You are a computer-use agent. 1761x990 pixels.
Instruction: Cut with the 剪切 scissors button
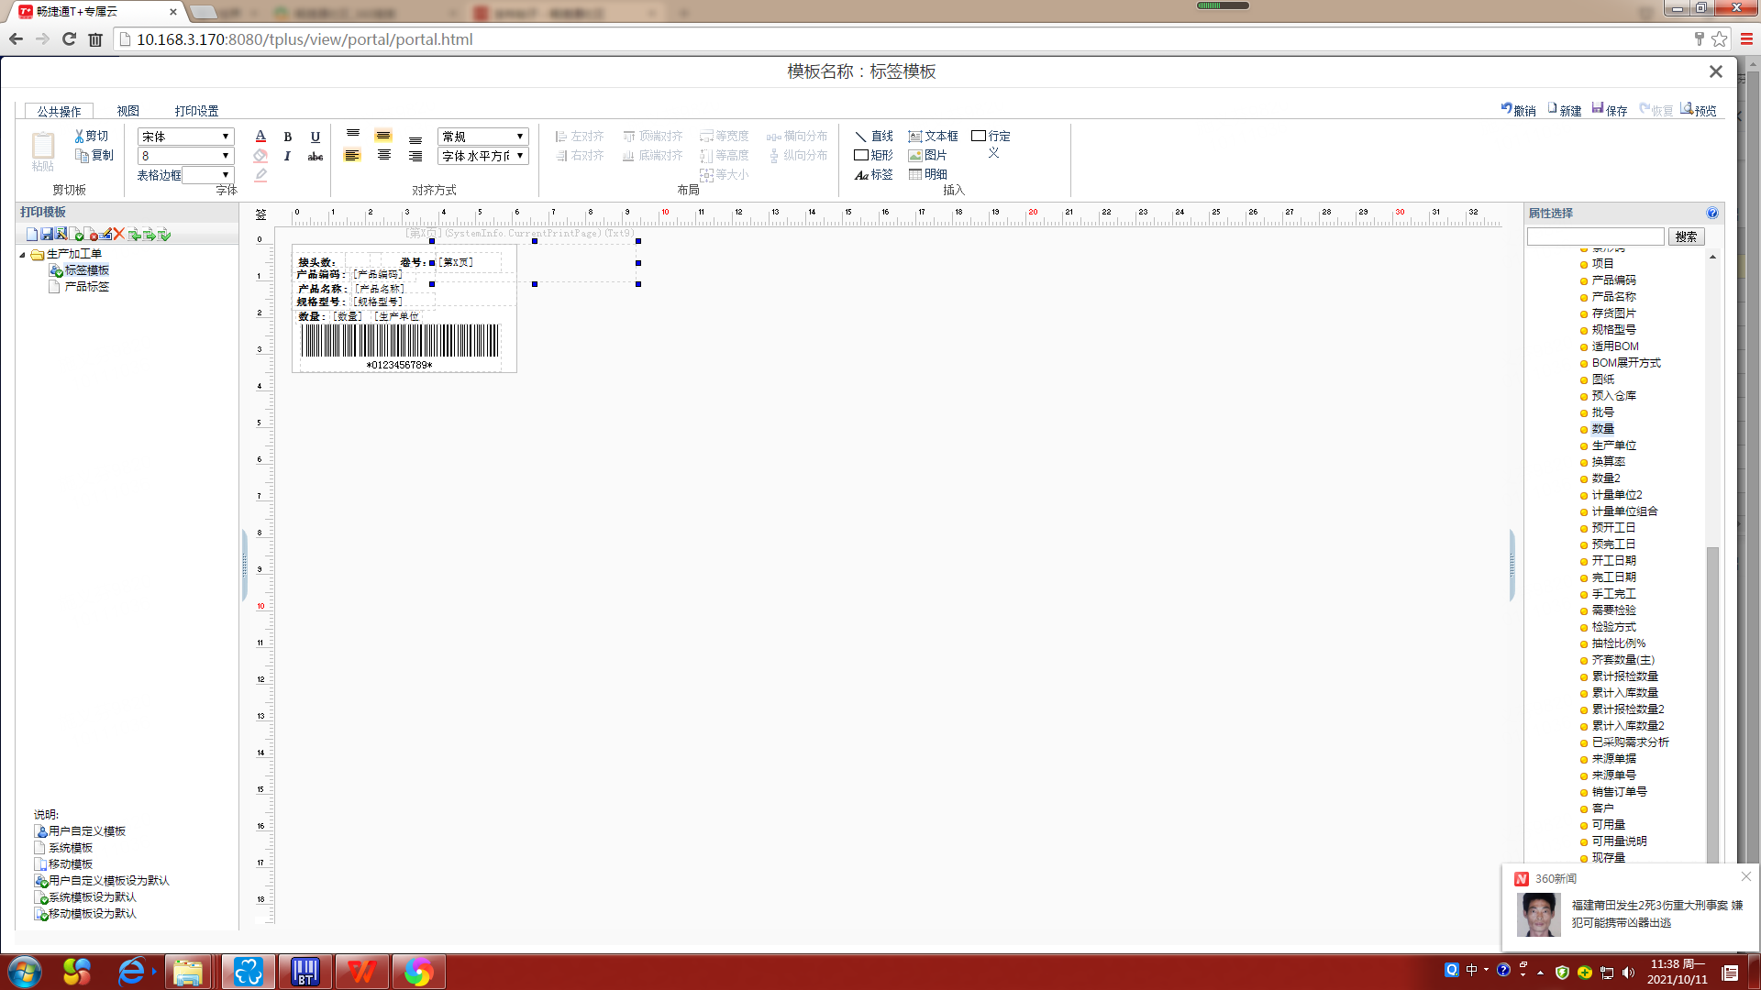[91, 136]
